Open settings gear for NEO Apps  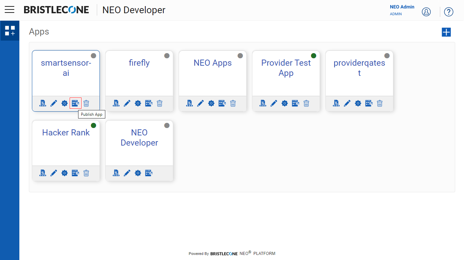(211, 103)
